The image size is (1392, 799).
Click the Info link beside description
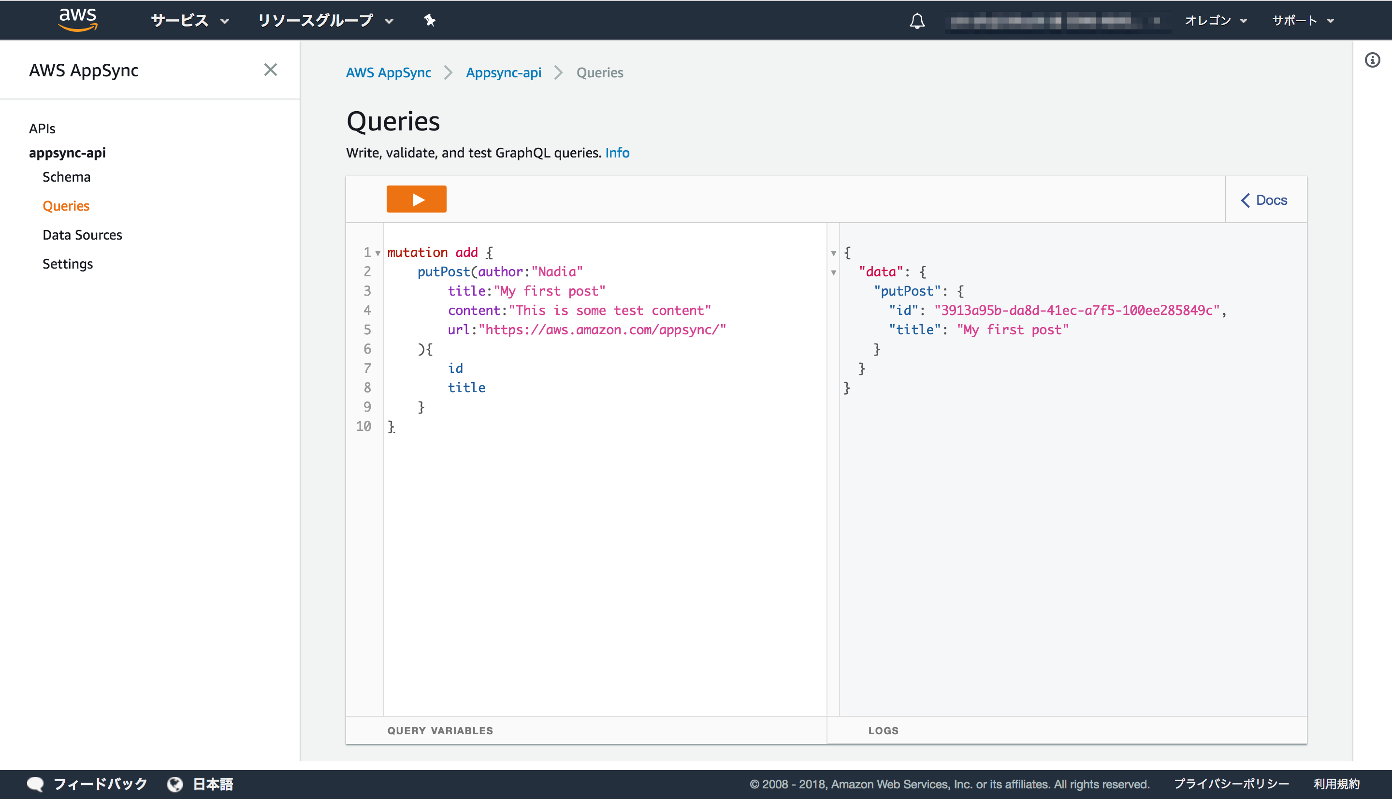pyautogui.click(x=617, y=153)
